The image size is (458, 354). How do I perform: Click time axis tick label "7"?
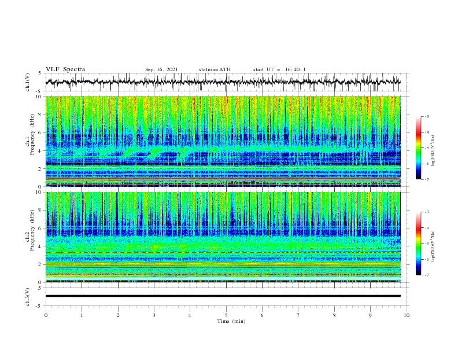tap(298, 315)
